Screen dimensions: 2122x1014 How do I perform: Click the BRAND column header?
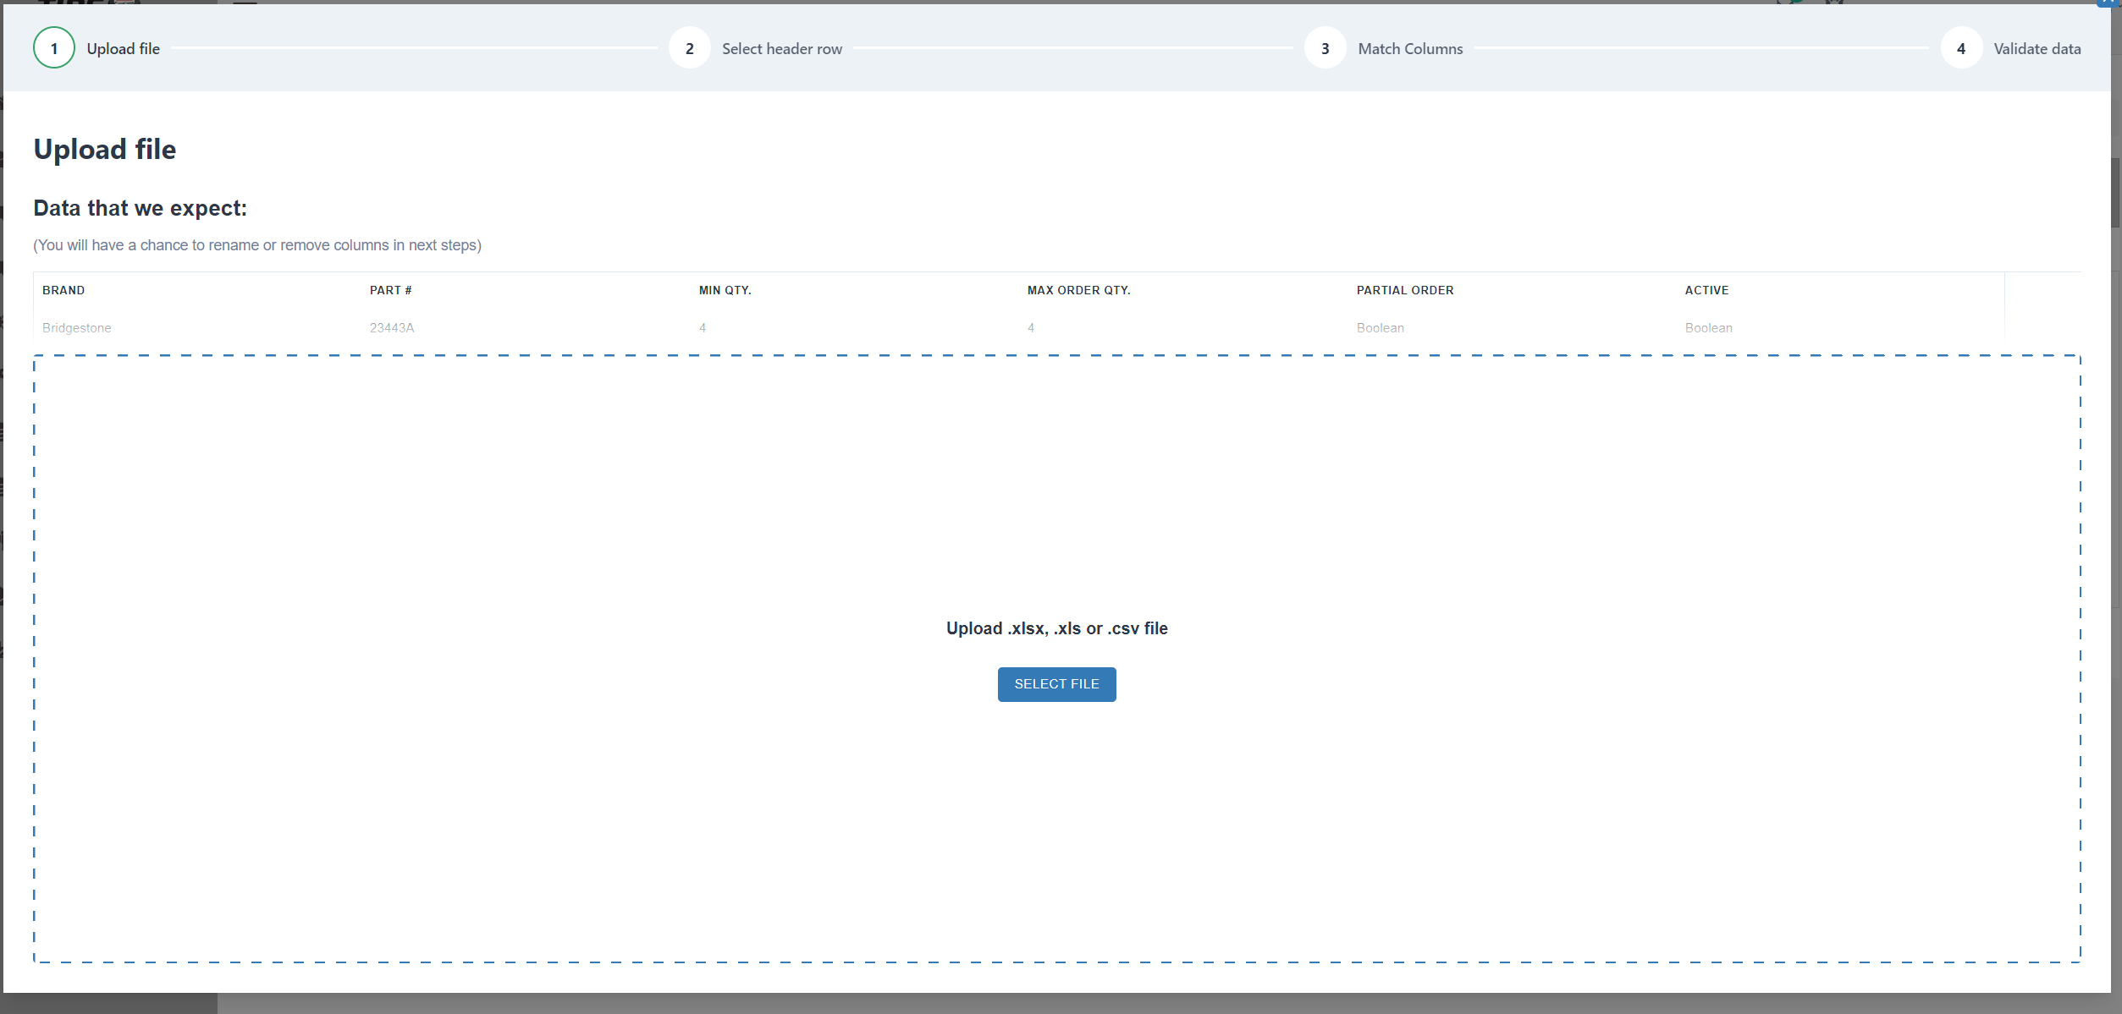(63, 290)
